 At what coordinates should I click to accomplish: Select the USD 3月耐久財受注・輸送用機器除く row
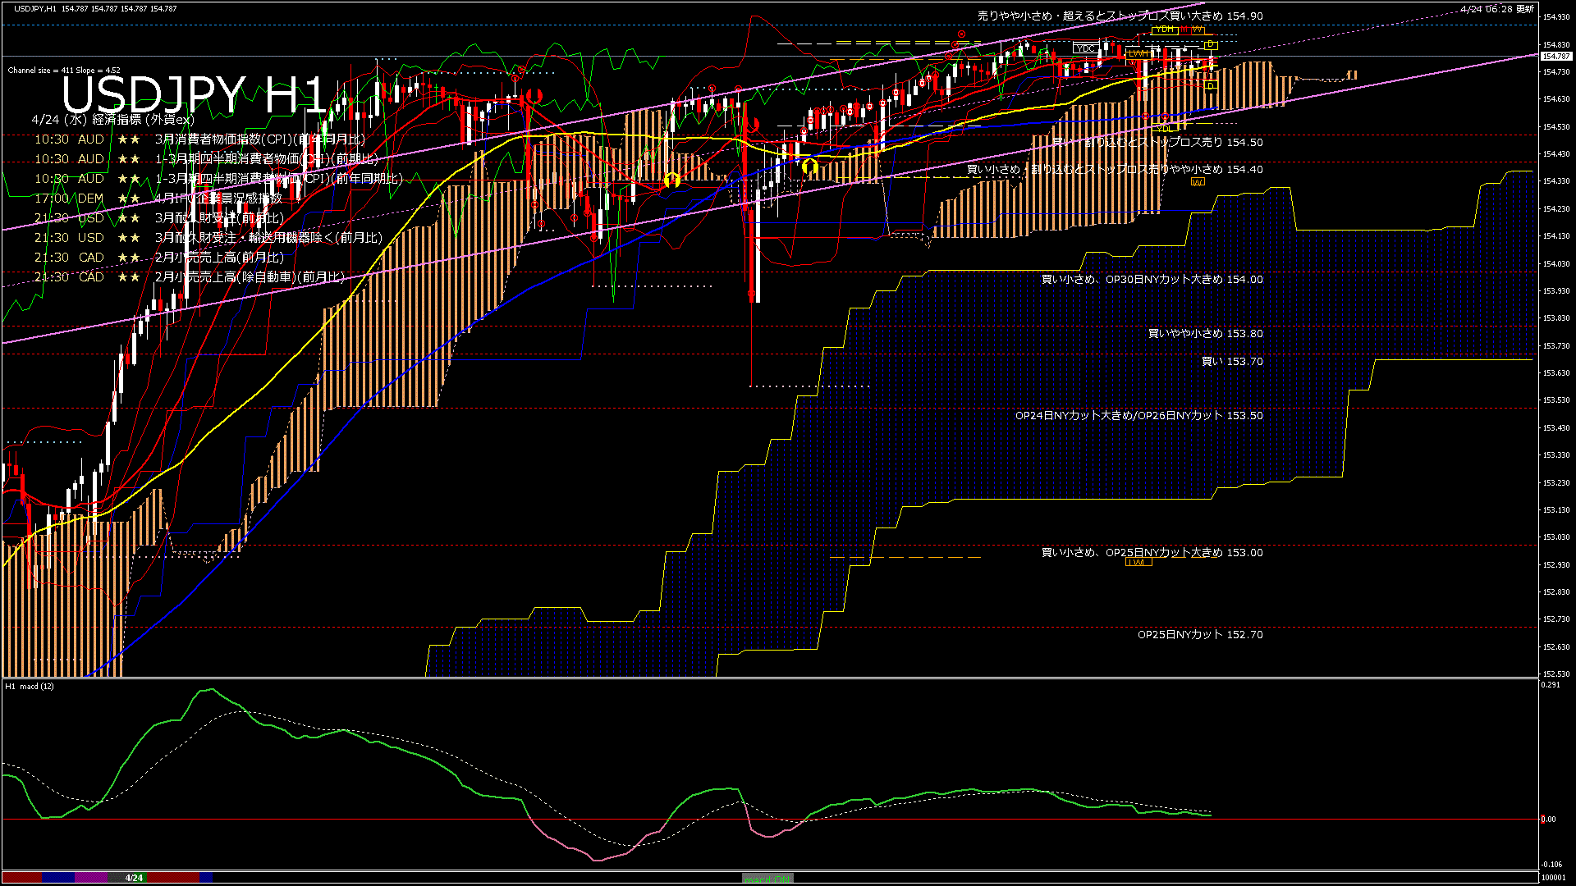(x=208, y=238)
